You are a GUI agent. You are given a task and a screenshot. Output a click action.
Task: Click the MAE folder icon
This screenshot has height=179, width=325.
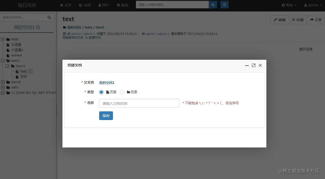tap(8, 39)
